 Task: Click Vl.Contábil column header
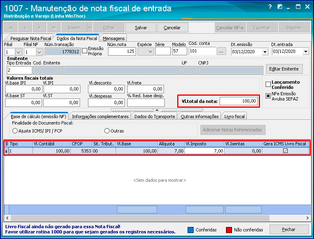(x=52, y=144)
